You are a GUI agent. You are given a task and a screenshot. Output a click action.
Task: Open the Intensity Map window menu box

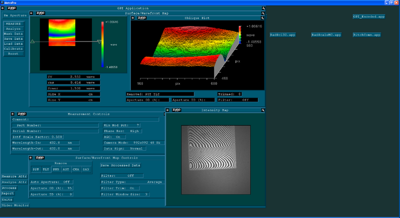coord(167,110)
